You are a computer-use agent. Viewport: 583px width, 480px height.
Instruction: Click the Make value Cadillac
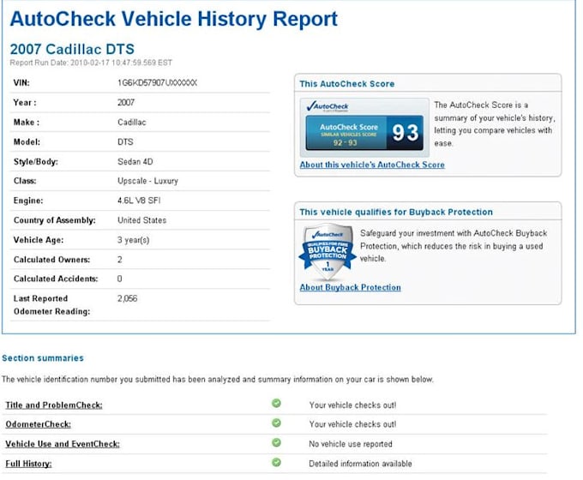tap(132, 123)
